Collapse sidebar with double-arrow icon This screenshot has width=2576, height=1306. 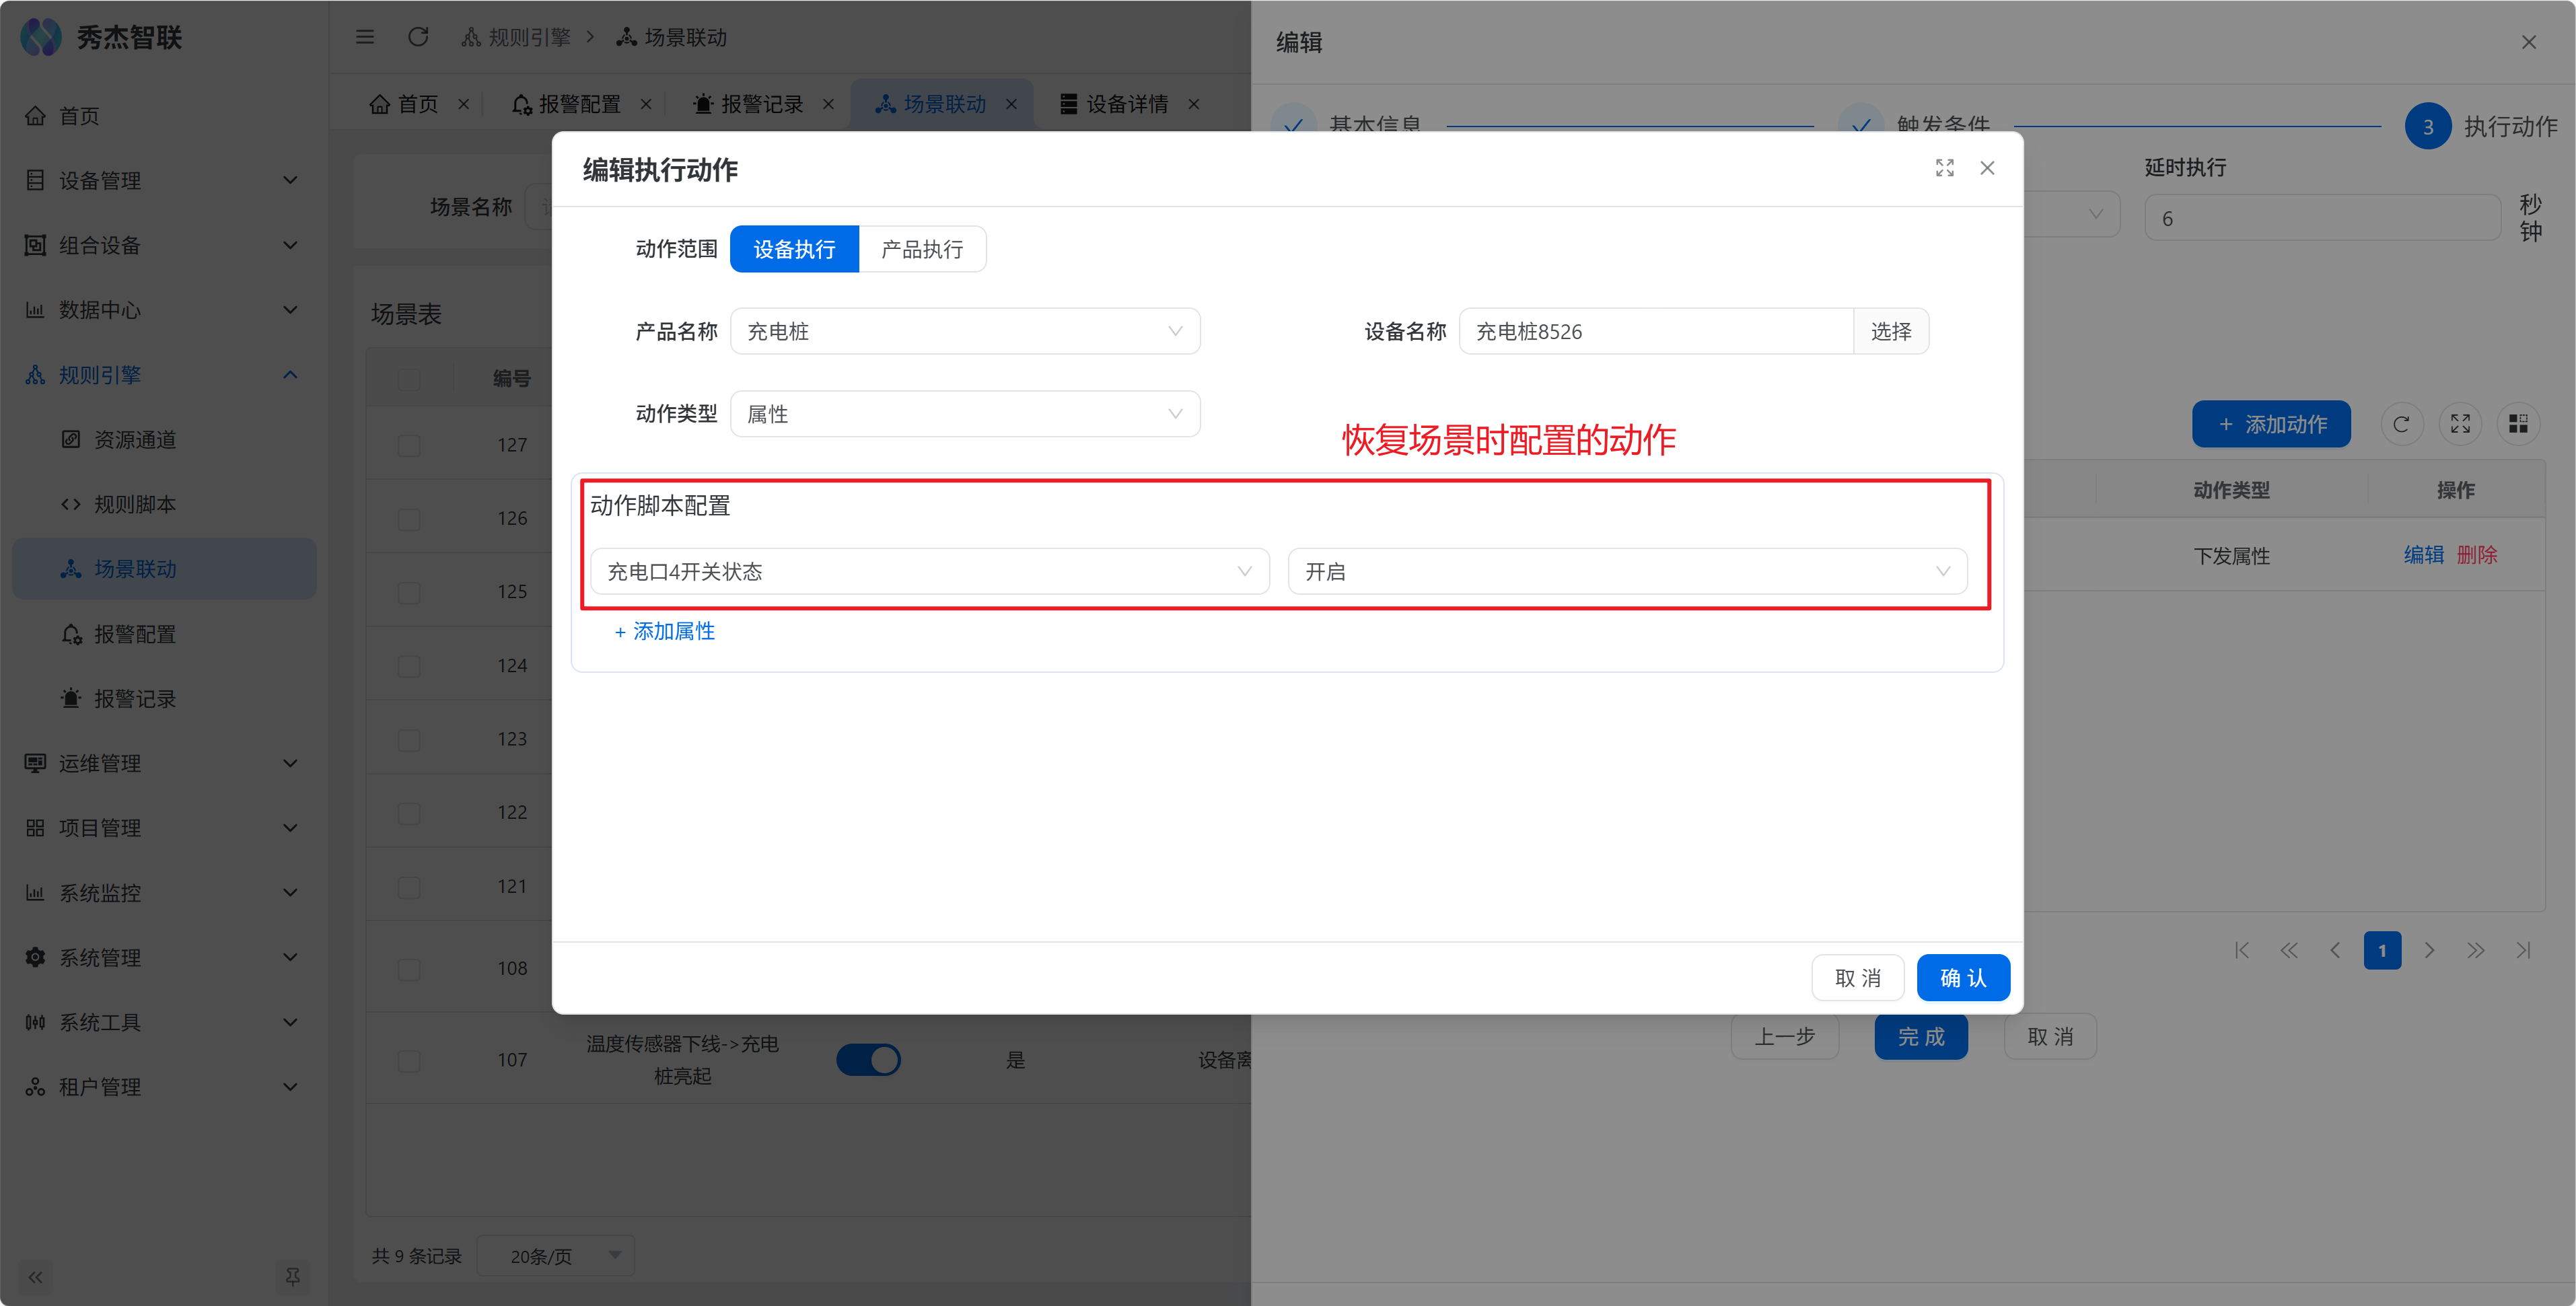36,1277
